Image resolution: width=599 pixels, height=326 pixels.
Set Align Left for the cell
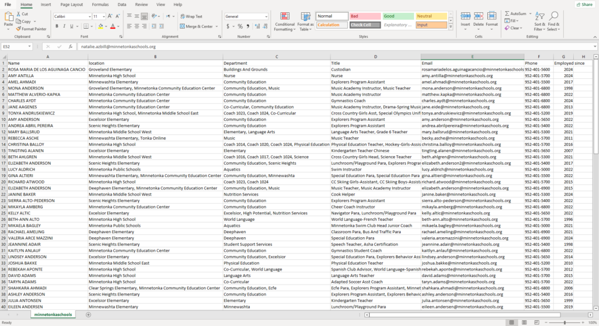point(129,26)
